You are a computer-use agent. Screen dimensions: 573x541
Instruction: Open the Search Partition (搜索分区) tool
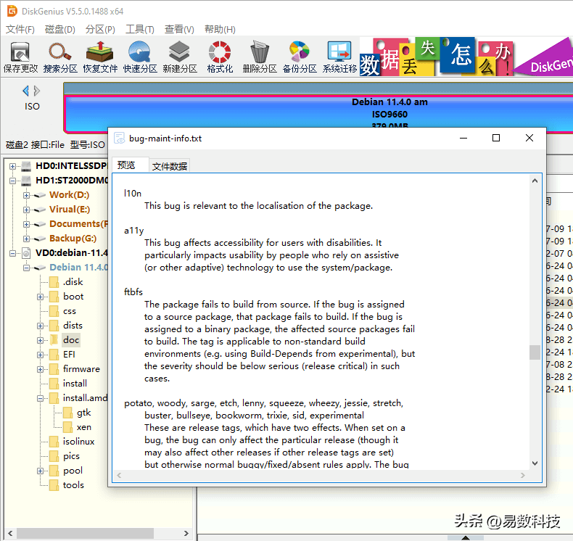pos(60,57)
